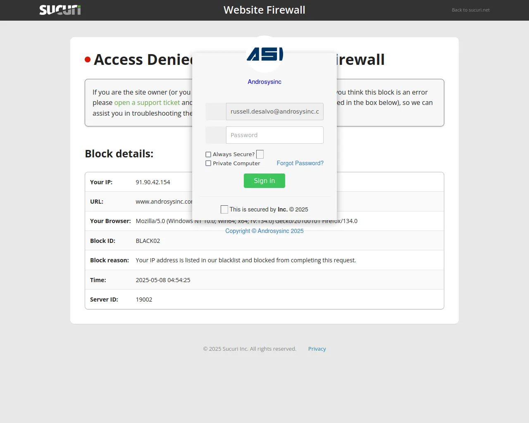Focus the pre-filled email address field
Screen dimensions: 529x423
275,112
